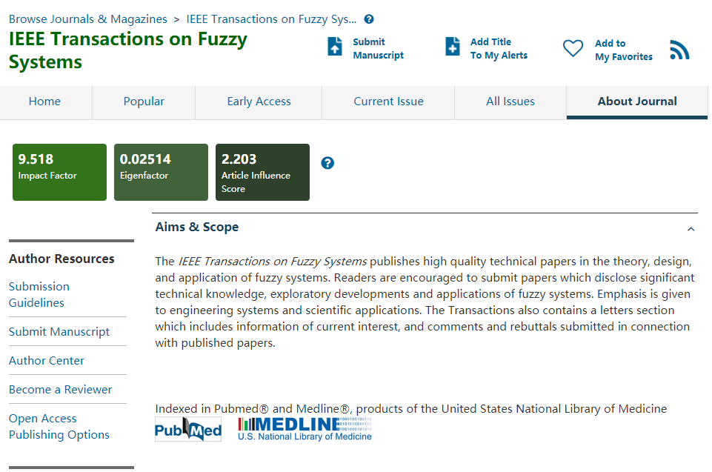Viewport: 712px width, 472px height.
Task: Click the Impact Factor 9.518 badge
Action: coord(59,172)
